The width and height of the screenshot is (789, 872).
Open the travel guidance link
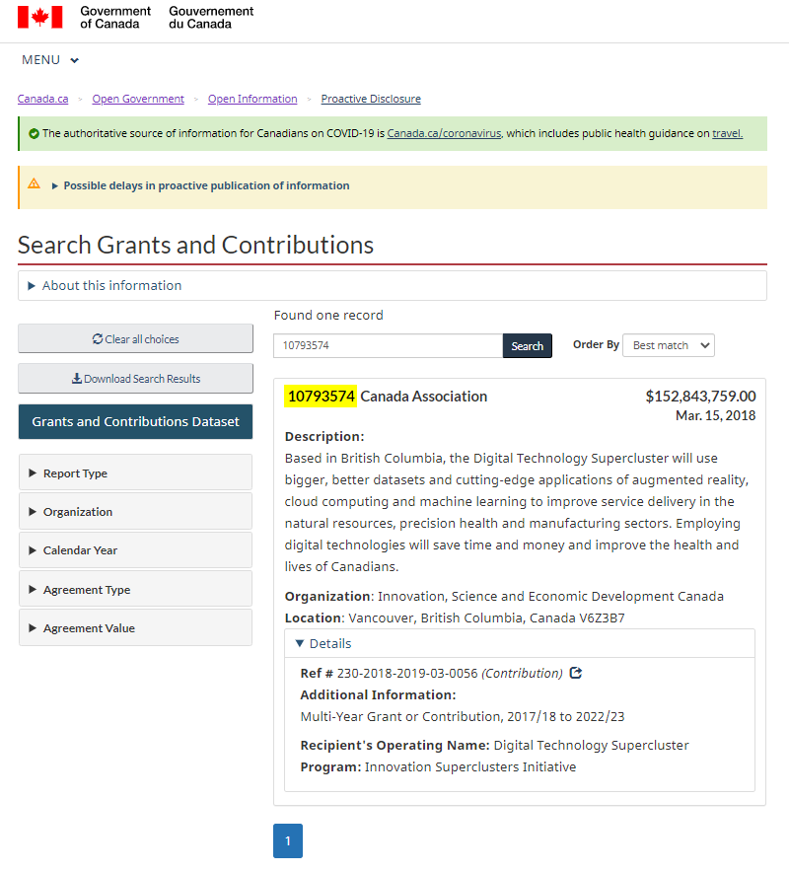click(x=727, y=133)
